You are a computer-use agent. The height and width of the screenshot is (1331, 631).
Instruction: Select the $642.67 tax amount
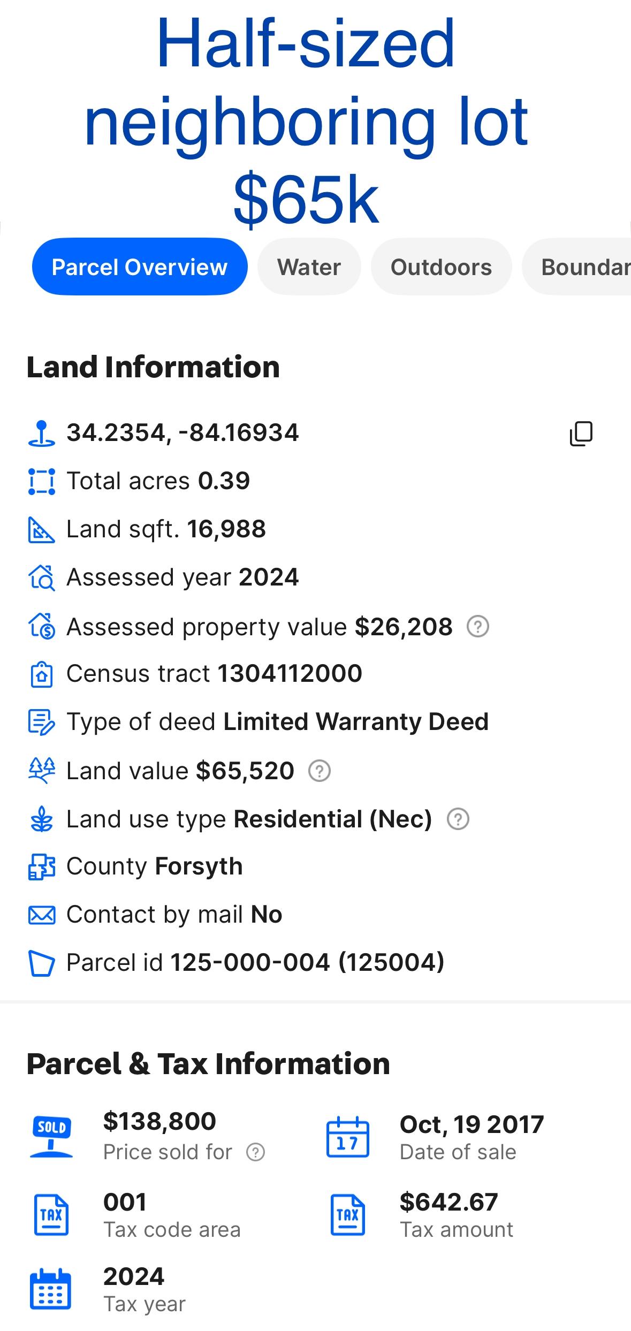click(x=449, y=1202)
